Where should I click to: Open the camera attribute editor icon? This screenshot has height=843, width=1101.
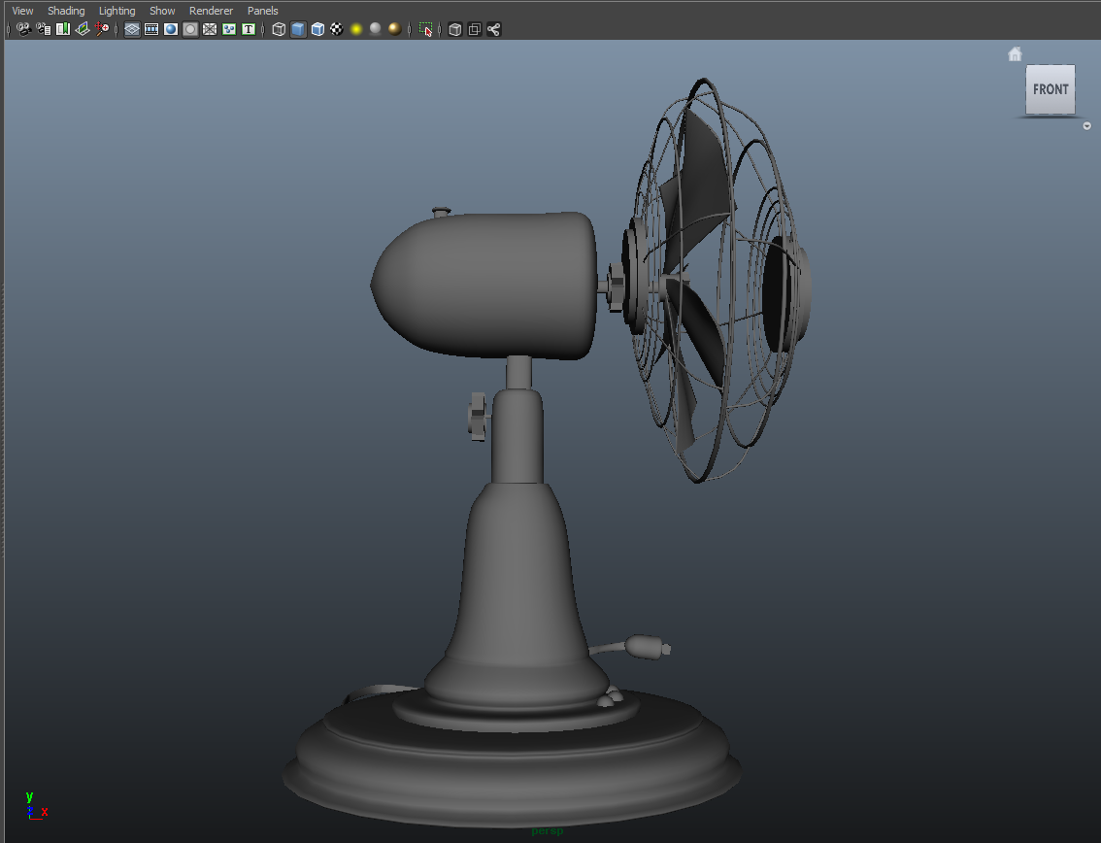tap(44, 29)
